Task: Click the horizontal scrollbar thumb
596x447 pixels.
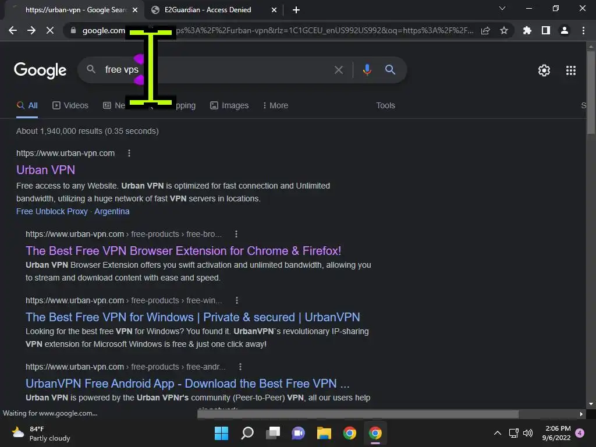Action: click(358, 414)
